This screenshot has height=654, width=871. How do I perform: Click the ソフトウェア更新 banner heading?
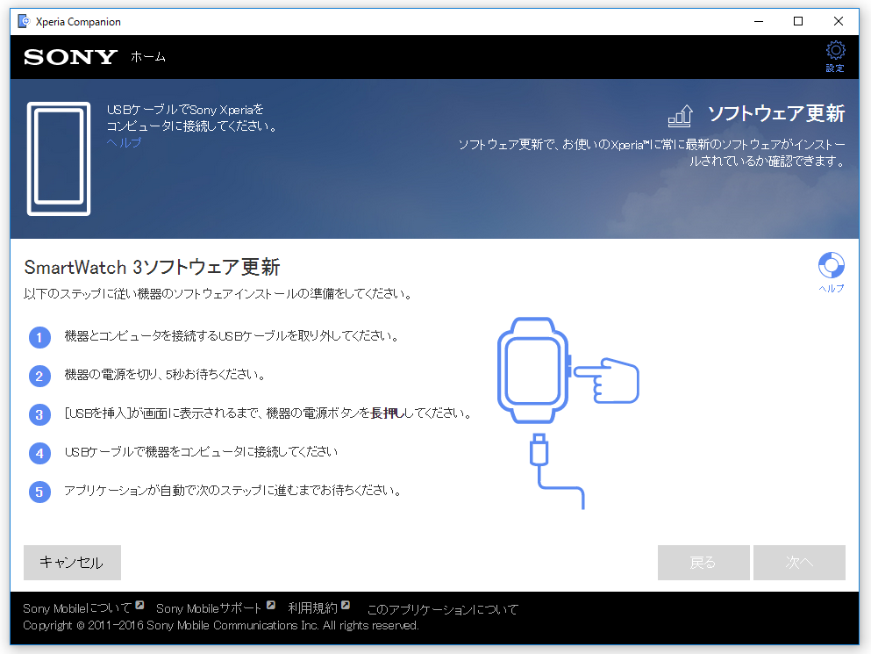(x=776, y=113)
